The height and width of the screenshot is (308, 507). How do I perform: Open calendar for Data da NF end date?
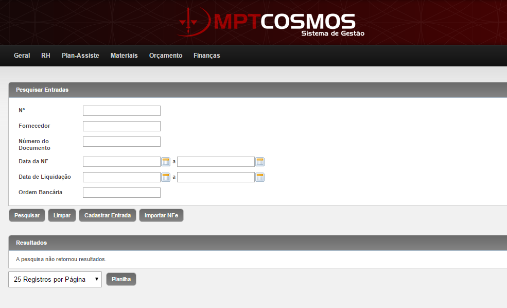pyautogui.click(x=260, y=162)
